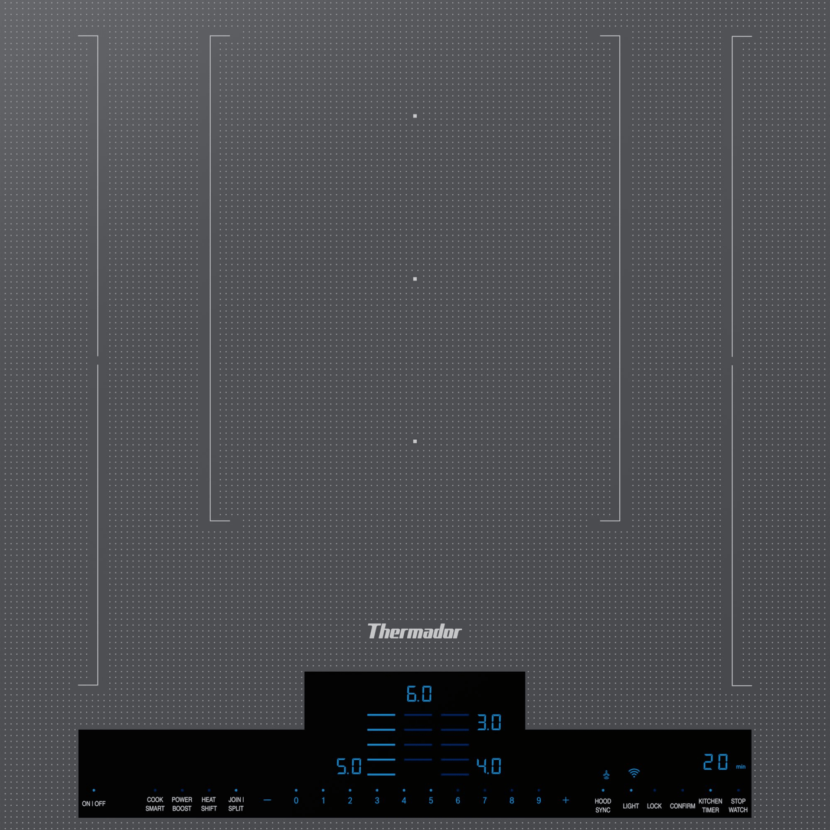830x830 pixels.
Task: Select power level 8
Action: [x=512, y=800]
